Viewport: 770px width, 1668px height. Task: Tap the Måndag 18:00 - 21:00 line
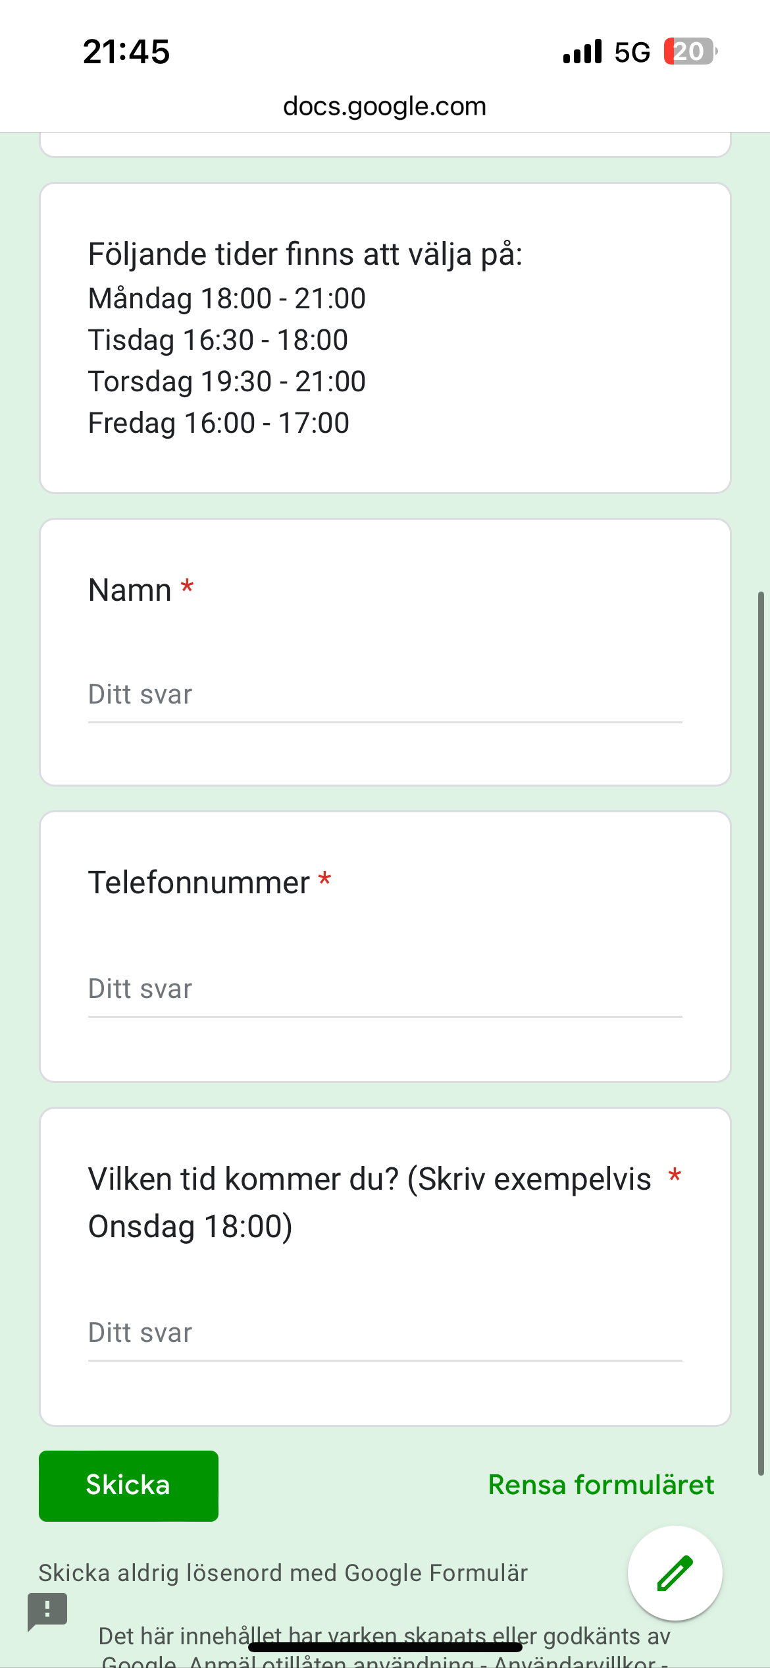pos(227,298)
